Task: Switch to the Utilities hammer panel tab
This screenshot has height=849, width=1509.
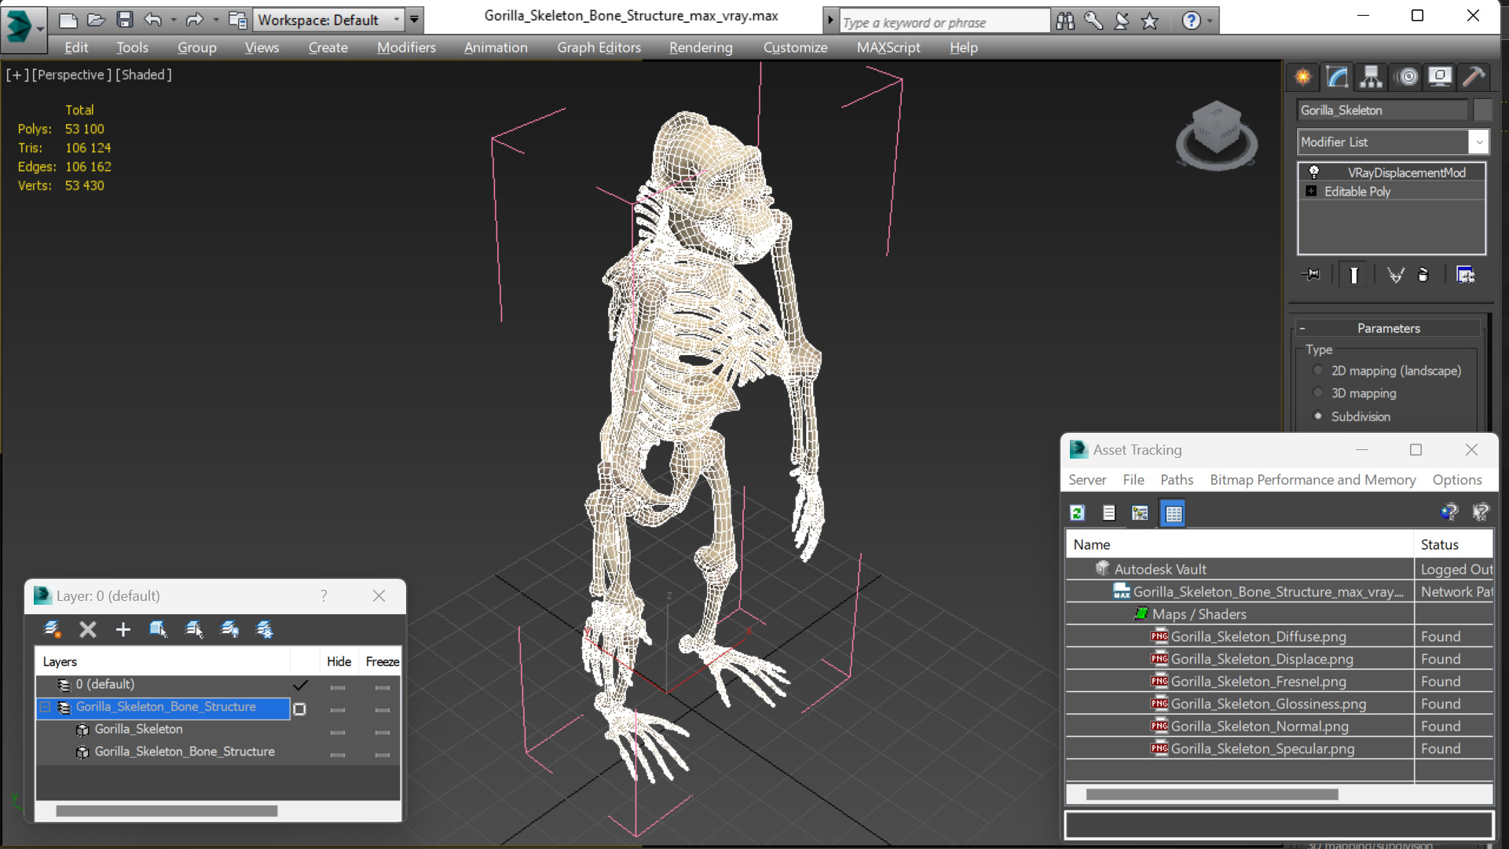Action: [1474, 77]
